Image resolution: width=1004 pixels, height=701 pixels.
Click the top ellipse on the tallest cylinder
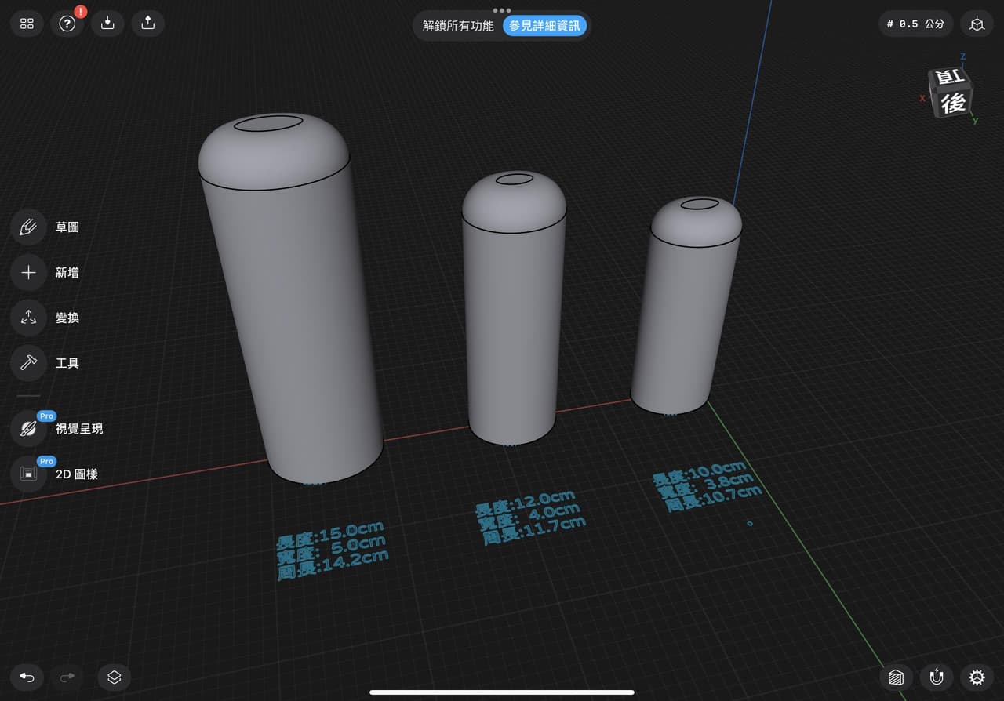point(268,123)
